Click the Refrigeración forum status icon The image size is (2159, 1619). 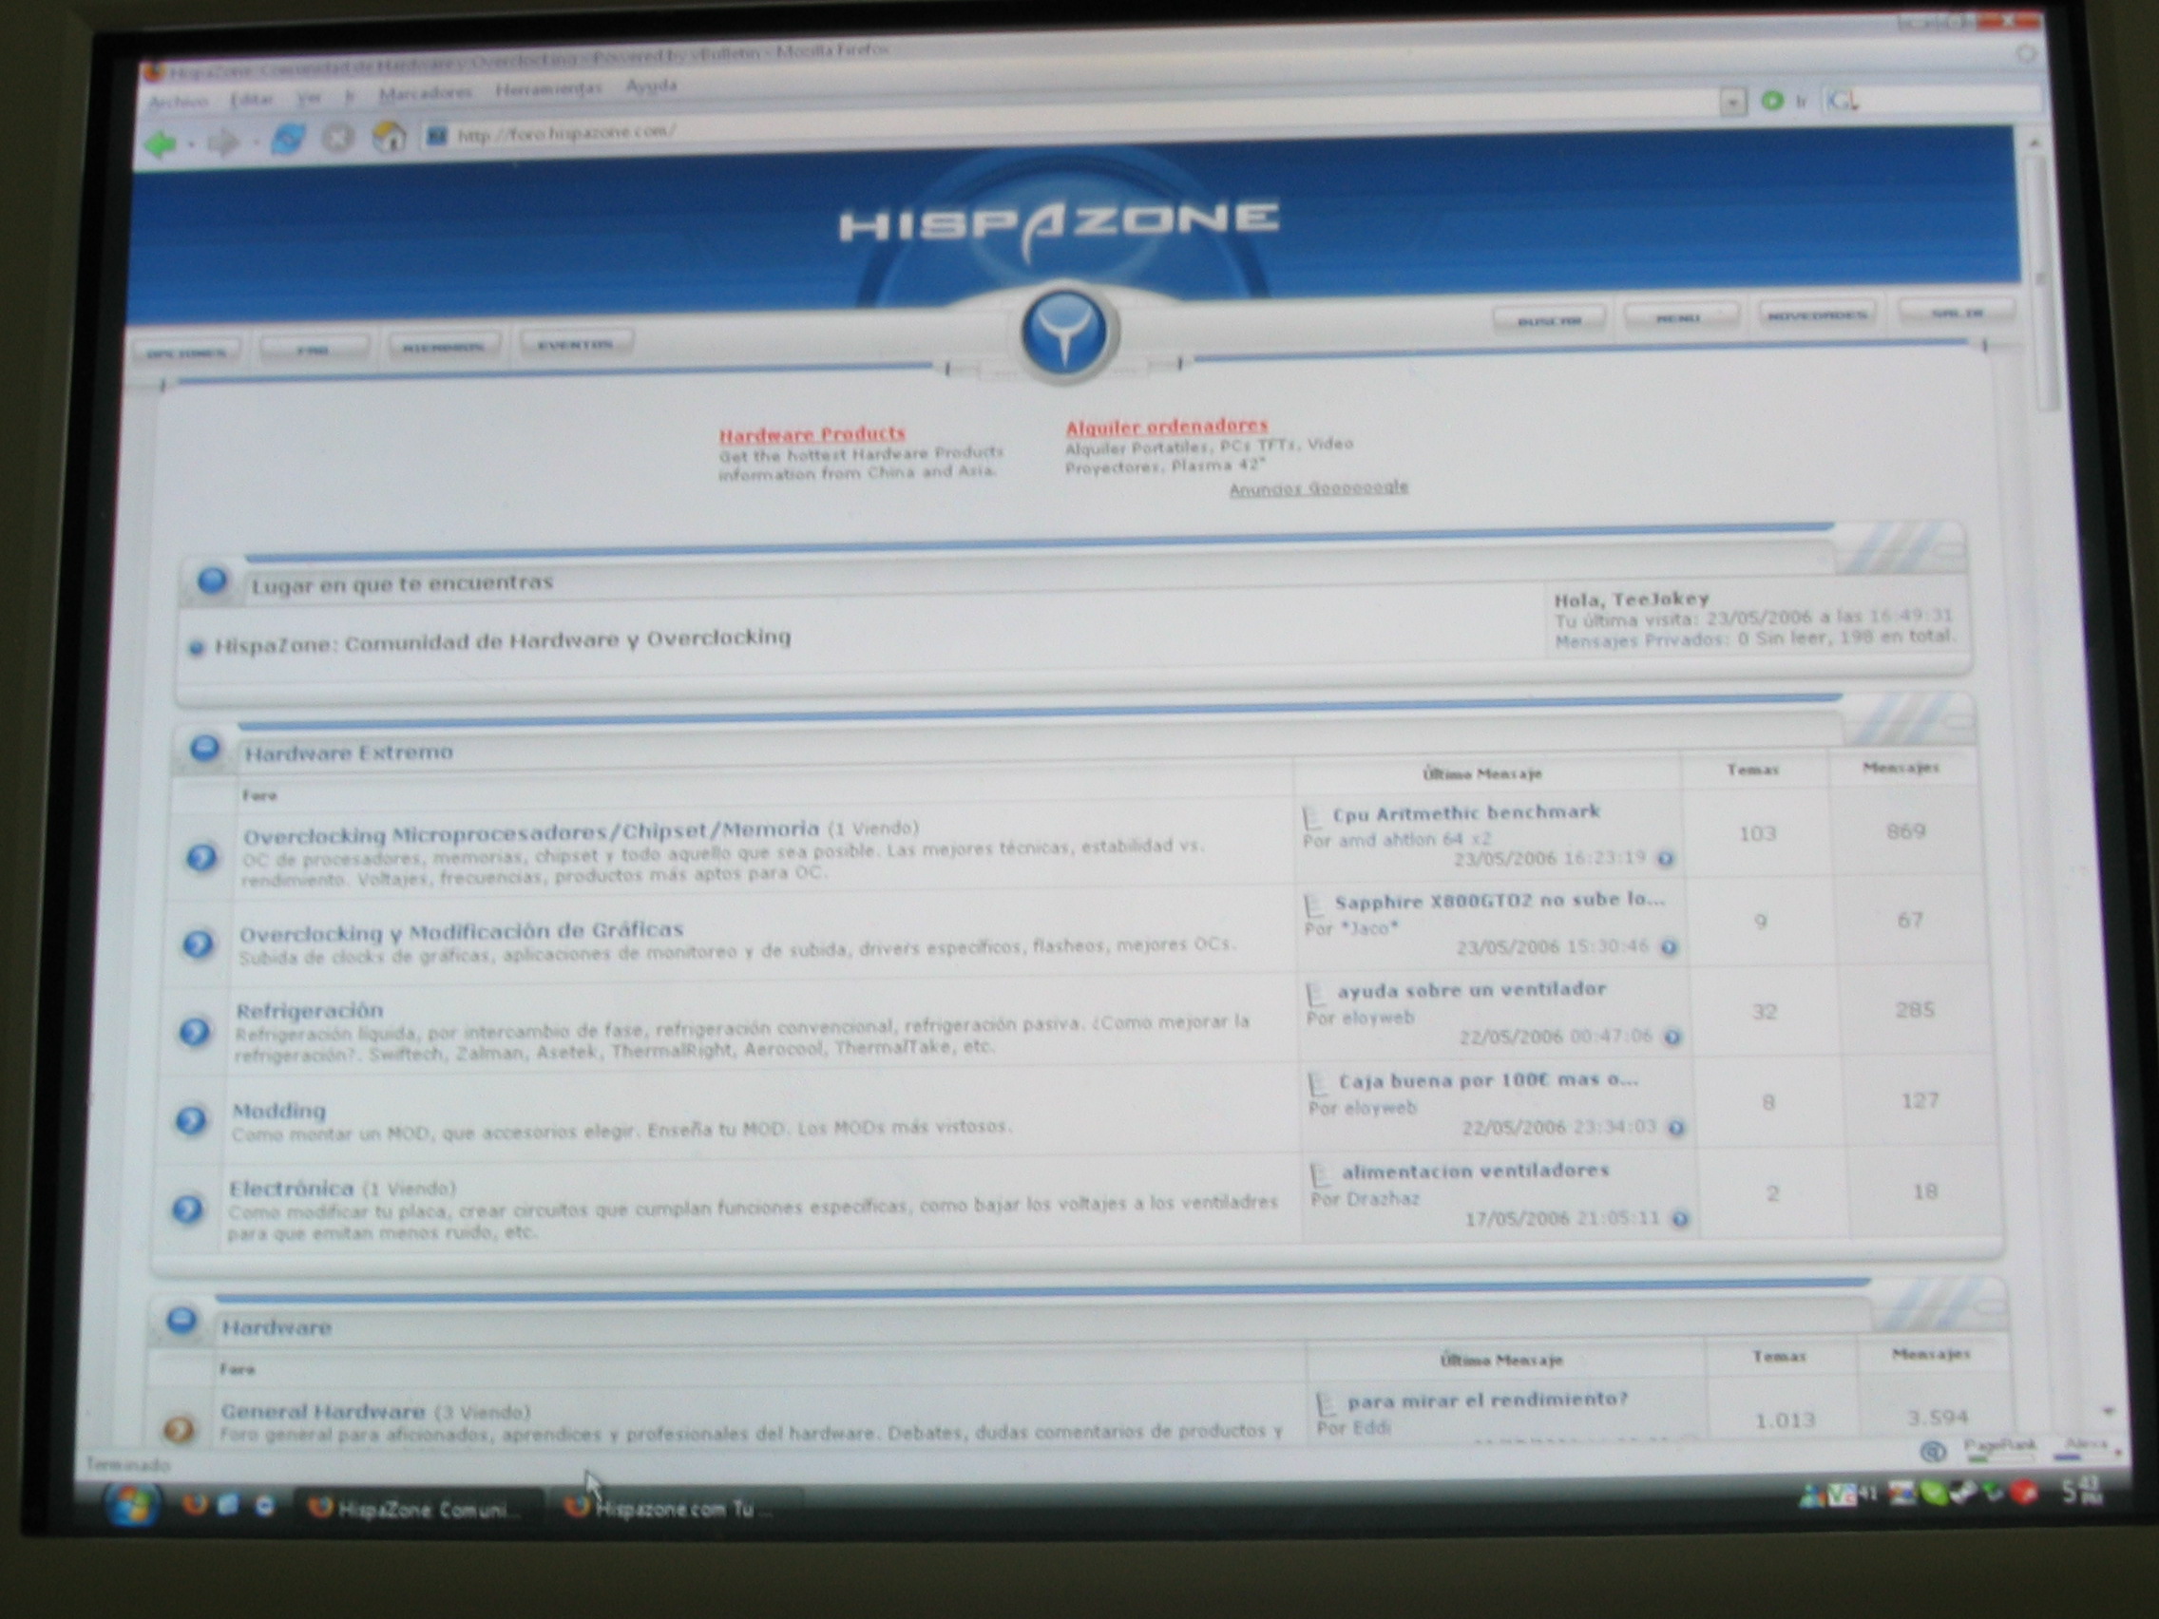[194, 1032]
